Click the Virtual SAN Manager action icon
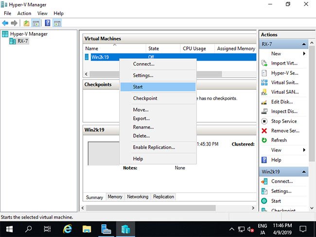The width and height of the screenshot is (316, 237). [264, 92]
